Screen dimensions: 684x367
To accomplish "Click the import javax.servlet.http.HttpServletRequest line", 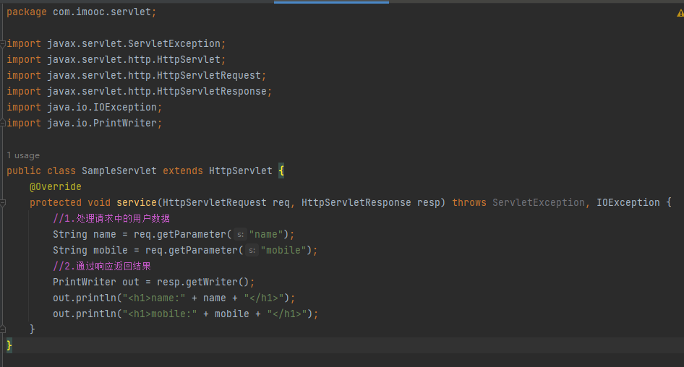I will 136,76.
